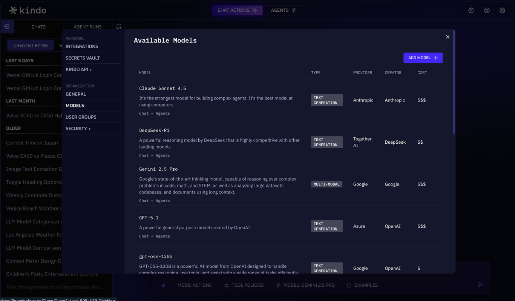Click the Model column header
This screenshot has height=301, width=515.
145,72
